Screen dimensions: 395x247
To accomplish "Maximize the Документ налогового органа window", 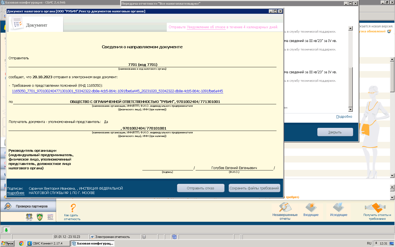I will pos(275,11).
